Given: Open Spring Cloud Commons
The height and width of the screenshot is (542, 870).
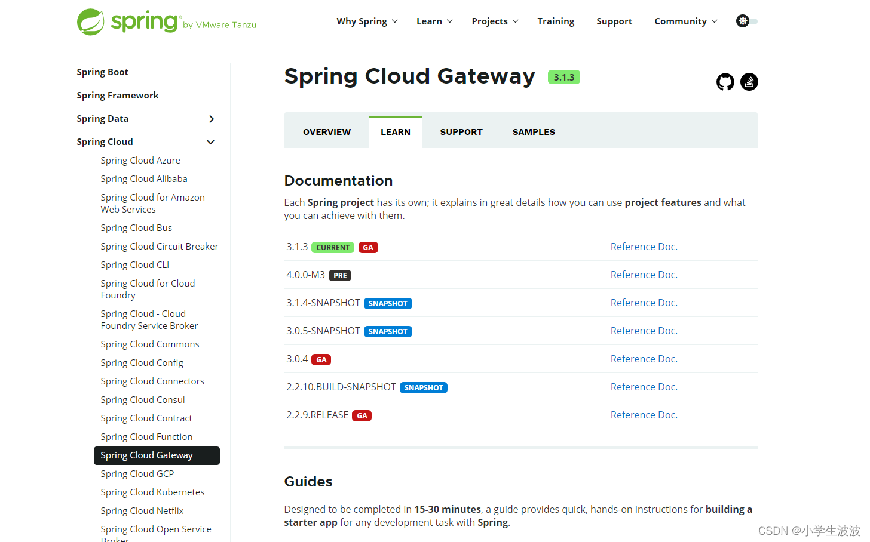Looking at the screenshot, I should click(150, 344).
